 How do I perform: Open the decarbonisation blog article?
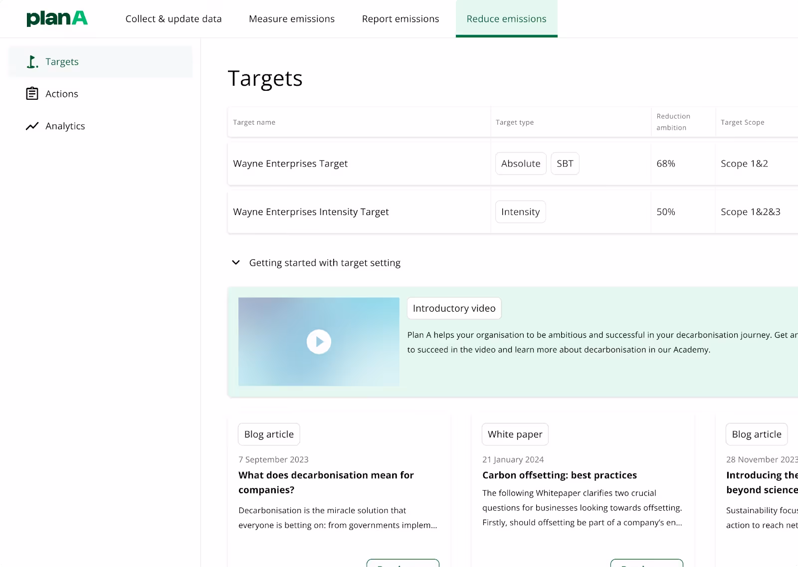[326, 482]
